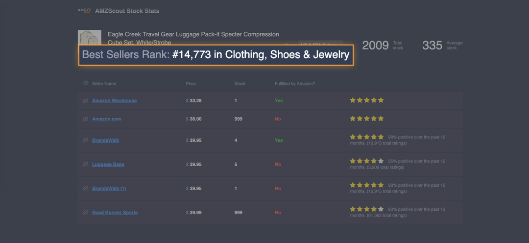Click the Price column header
The height and width of the screenshot is (243, 529).
(x=191, y=84)
